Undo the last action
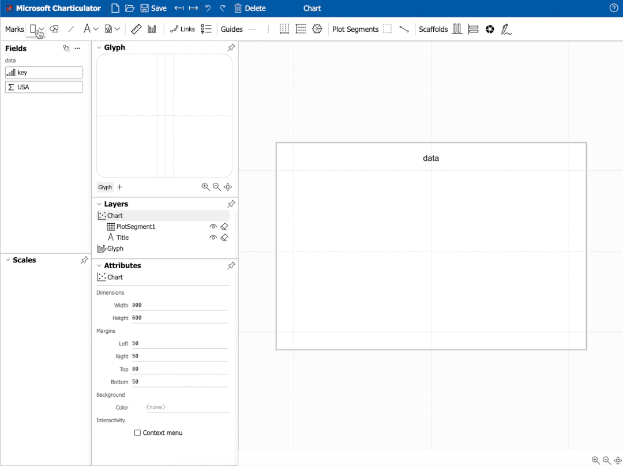The height and width of the screenshot is (466, 623). [208, 8]
